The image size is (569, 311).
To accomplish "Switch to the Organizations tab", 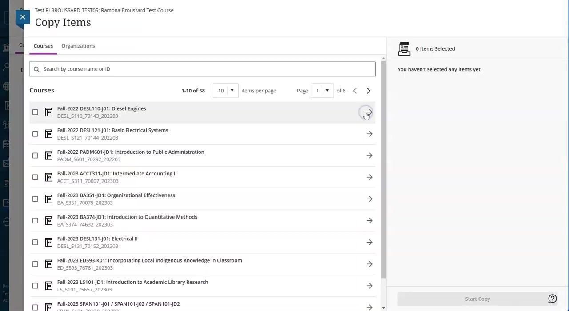I will pos(78,46).
